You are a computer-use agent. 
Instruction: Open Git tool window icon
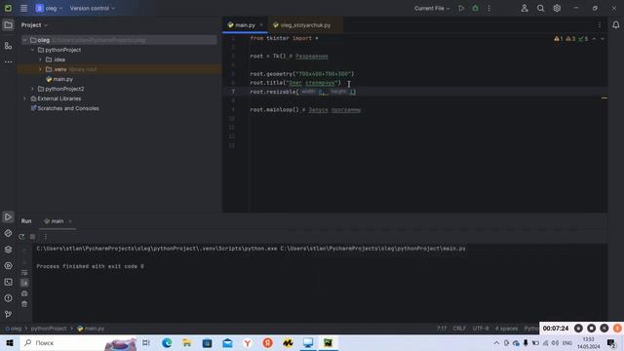[8, 314]
